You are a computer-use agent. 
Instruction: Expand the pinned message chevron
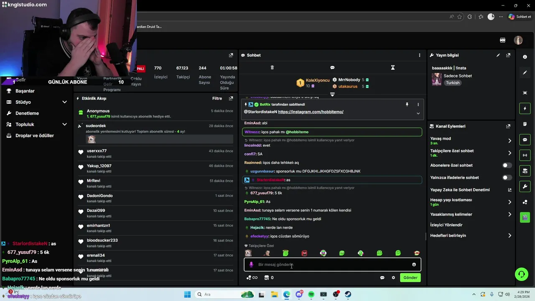pos(418,113)
